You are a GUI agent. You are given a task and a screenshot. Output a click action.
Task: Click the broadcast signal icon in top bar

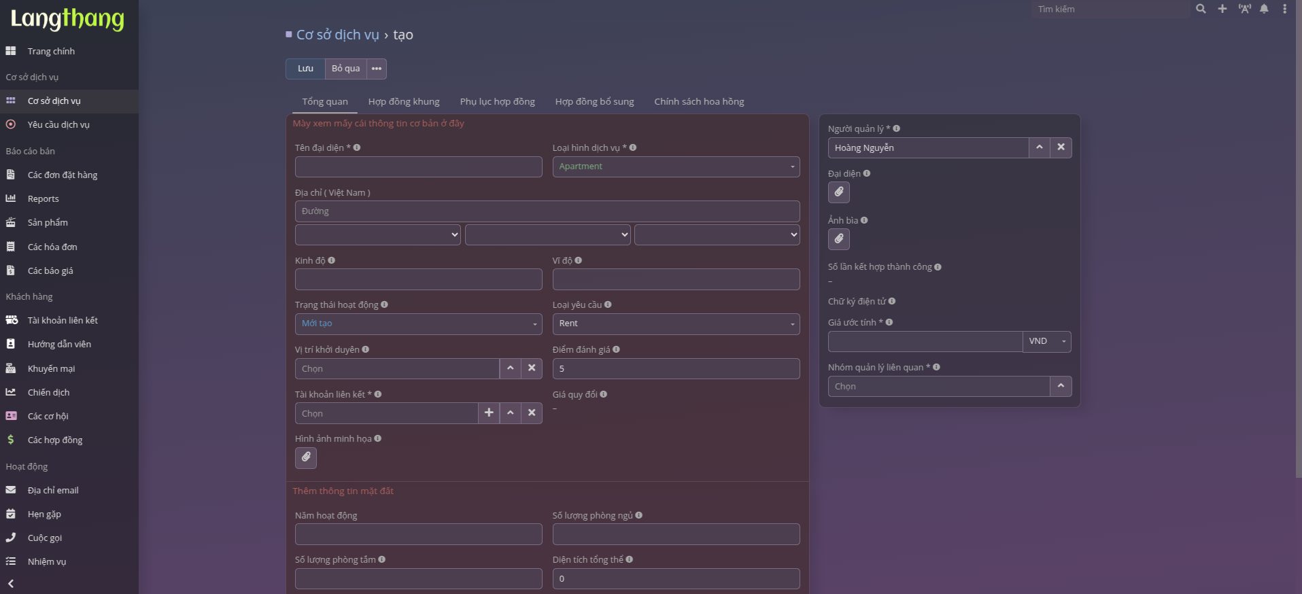point(1244,9)
